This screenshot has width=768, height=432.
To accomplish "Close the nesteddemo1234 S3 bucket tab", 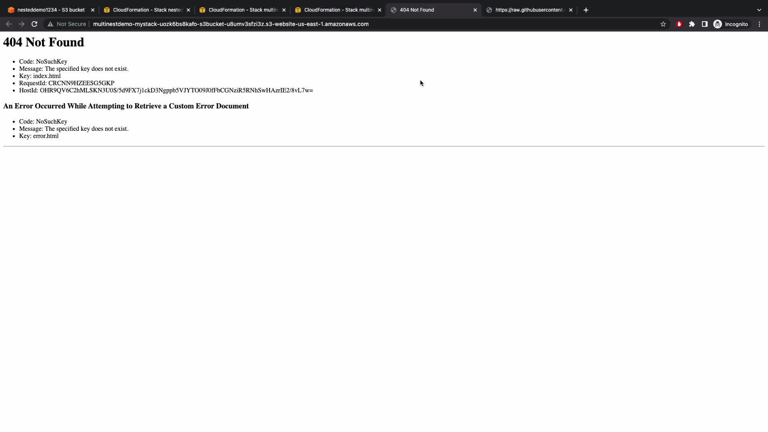I will (93, 10).
